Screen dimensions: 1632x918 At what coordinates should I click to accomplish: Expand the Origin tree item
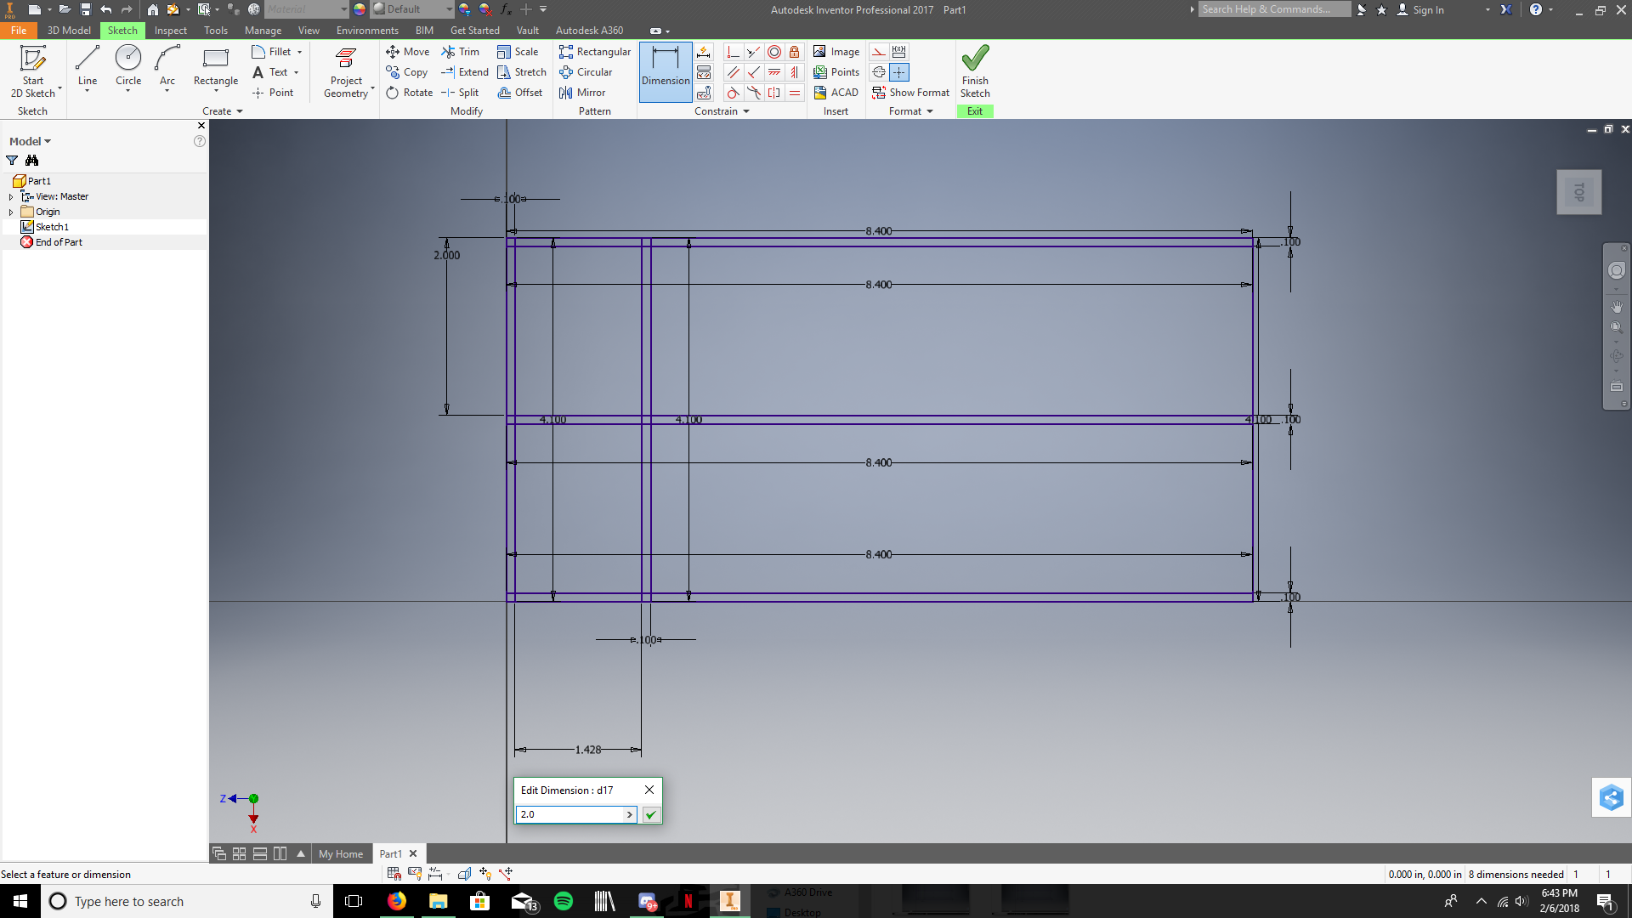[11, 211]
